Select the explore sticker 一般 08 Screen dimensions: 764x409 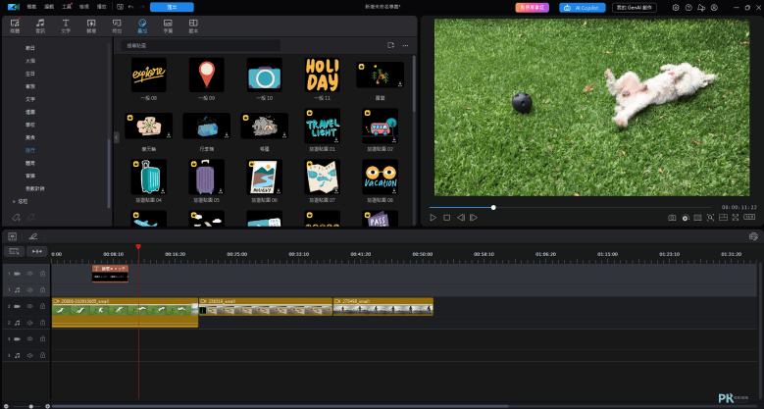tap(149, 75)
